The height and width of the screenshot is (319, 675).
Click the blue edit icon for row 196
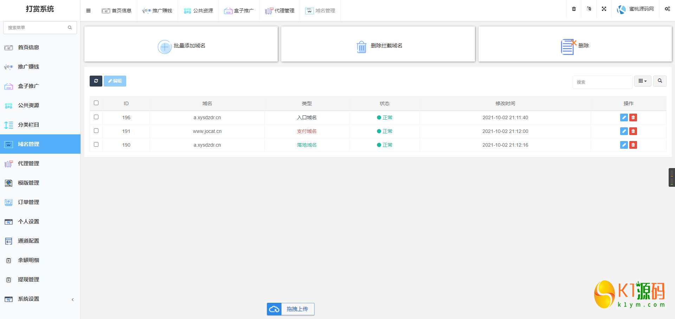coord(624,117)
